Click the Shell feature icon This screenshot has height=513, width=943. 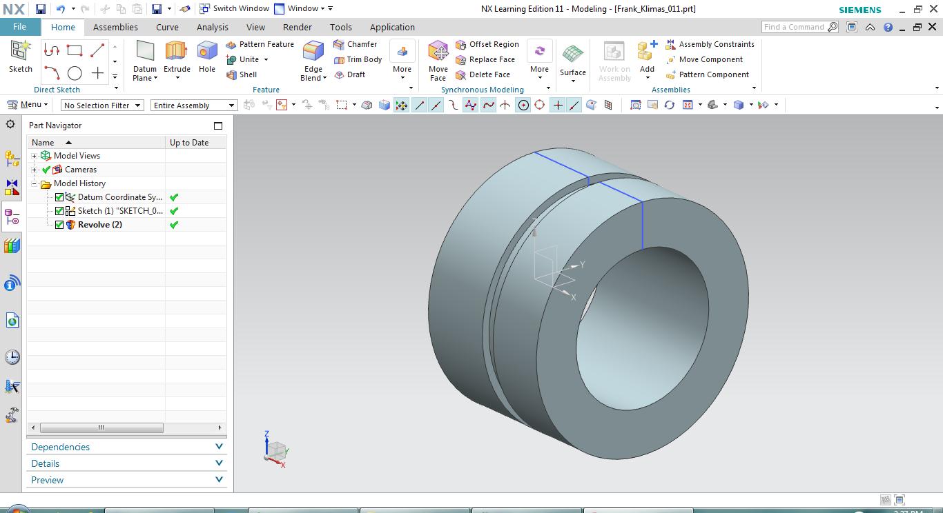pos(242,74)
